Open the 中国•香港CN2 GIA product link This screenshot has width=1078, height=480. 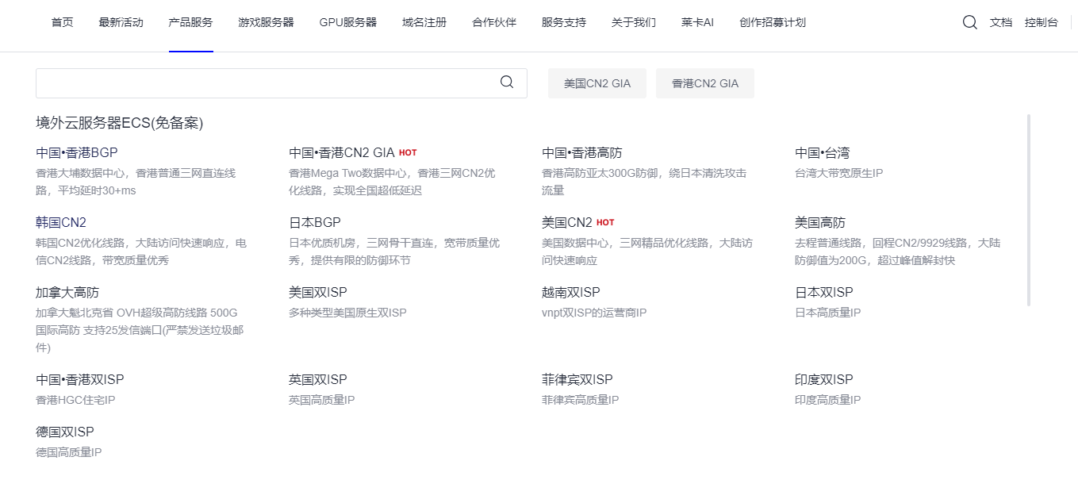pos(341,152)
